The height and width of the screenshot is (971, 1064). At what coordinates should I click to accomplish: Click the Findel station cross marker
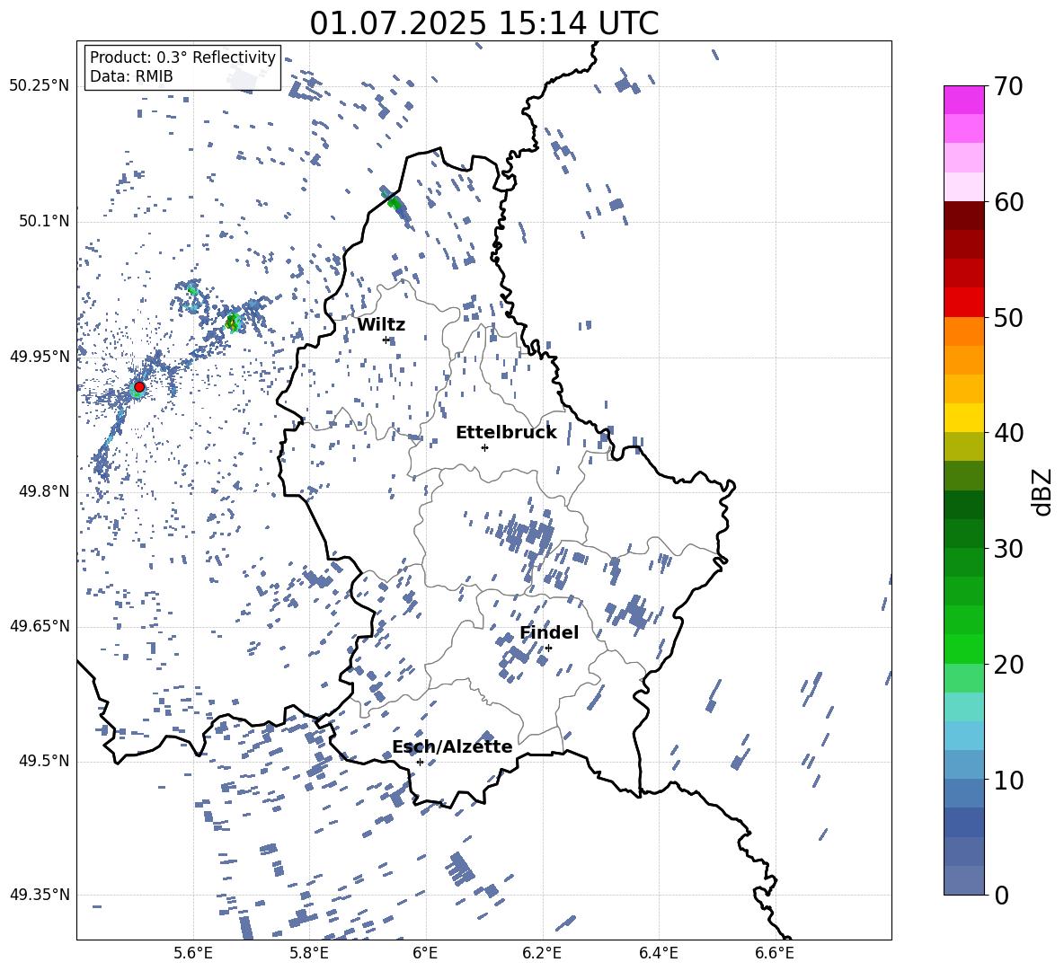(548, 648)
